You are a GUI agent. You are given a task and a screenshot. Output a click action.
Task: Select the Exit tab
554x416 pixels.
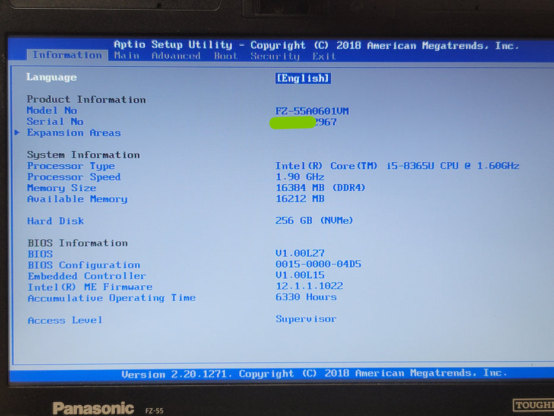(x=324, y=56)
